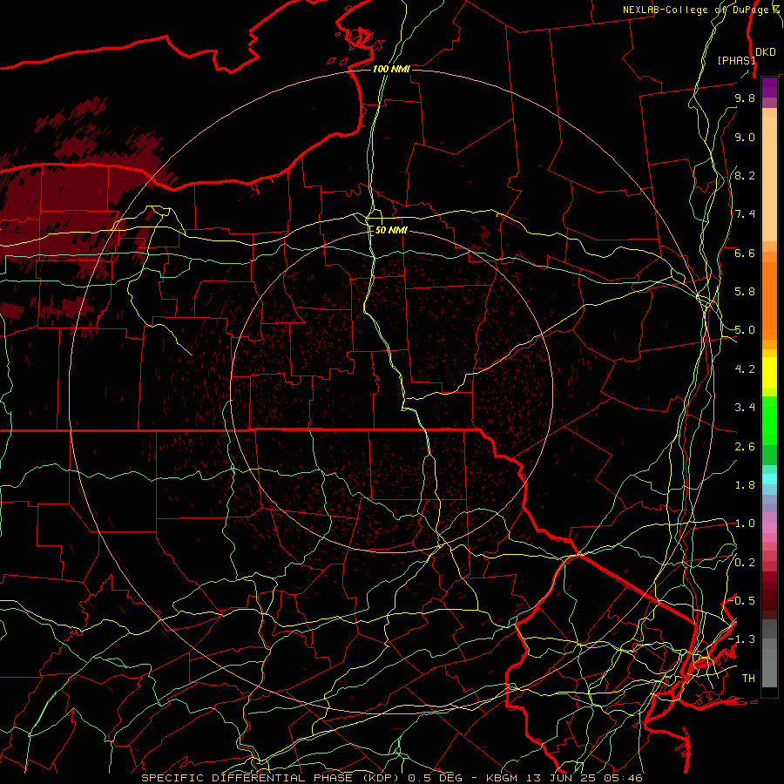Click the 1.8 scale value
The image size is (784, 784).
click(745, 485)
